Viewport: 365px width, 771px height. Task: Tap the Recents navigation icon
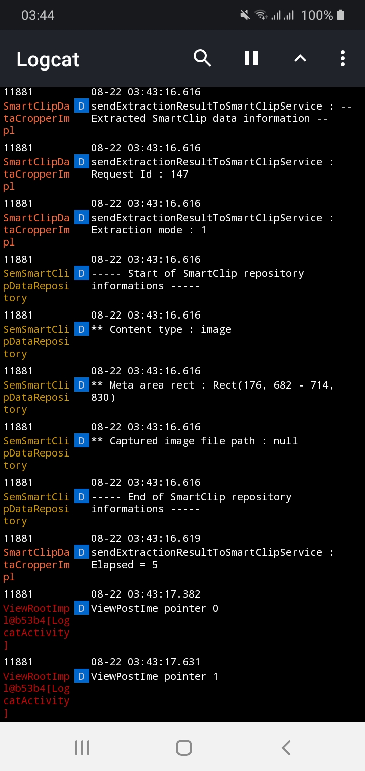pyautogui.click(x=82, y=747)
